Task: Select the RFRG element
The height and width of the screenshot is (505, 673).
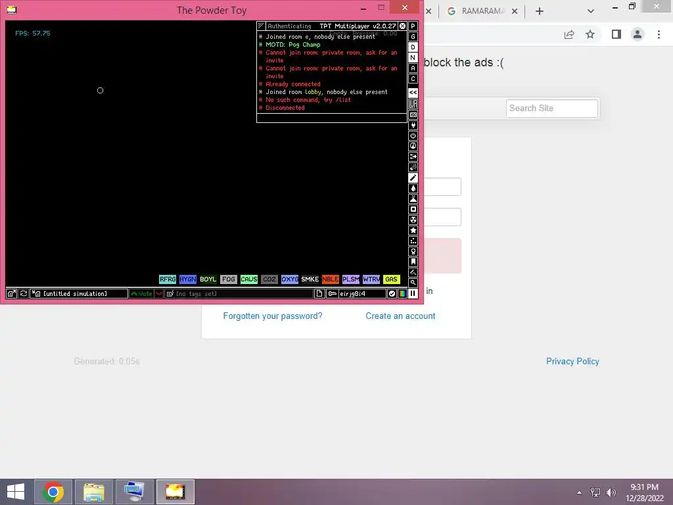Action: [x=168, y=279]
